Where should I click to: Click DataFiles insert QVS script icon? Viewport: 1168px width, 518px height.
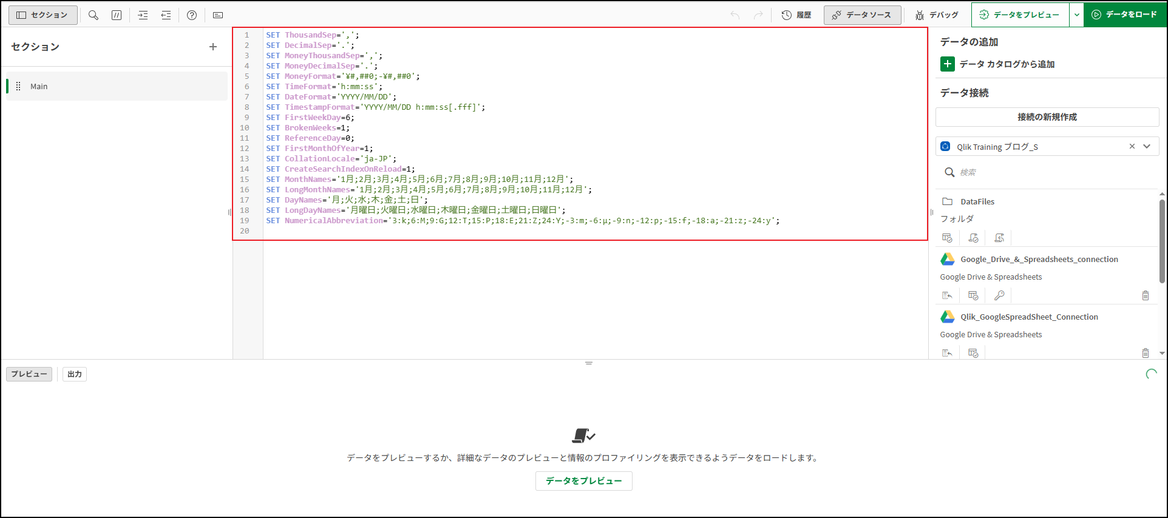[973, 238]
